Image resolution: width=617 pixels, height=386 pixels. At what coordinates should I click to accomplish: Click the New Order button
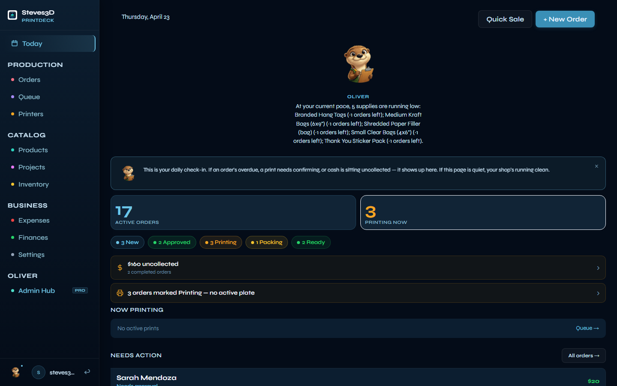[x=565, y=19]
